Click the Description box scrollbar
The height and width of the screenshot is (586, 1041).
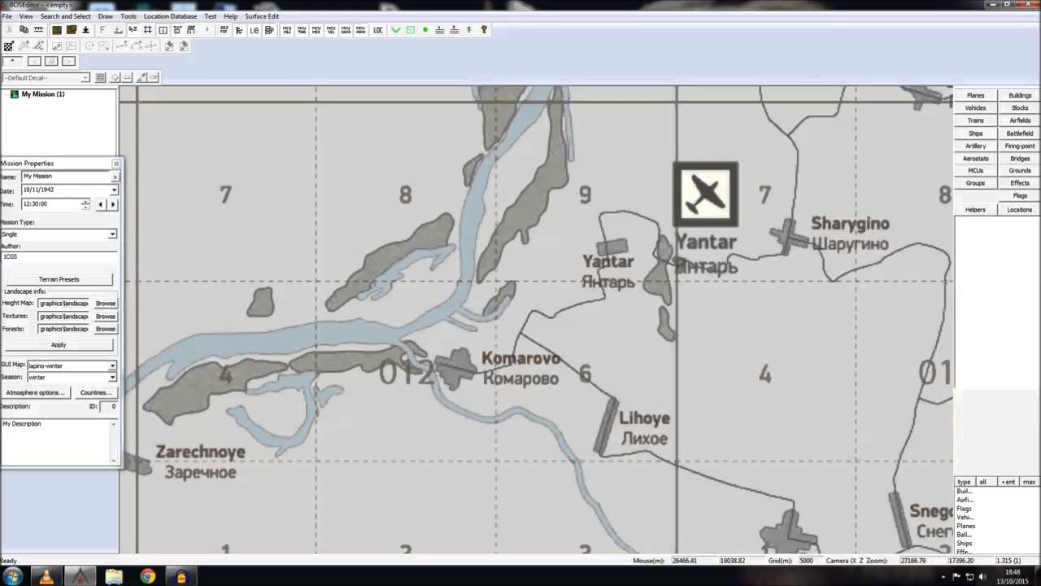point(114,441)
